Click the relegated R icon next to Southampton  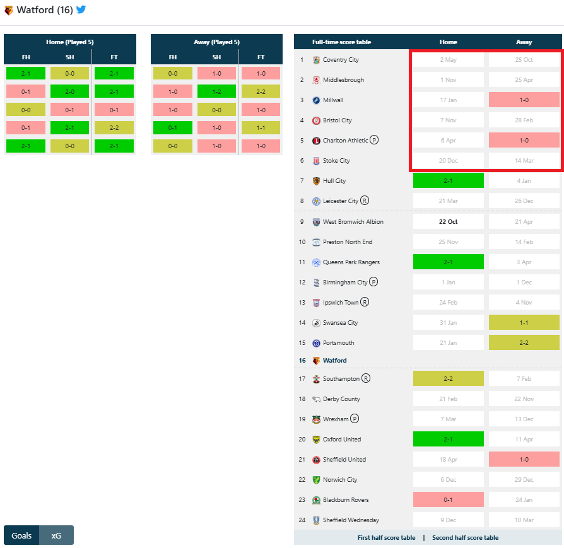(x=366, y=378)
